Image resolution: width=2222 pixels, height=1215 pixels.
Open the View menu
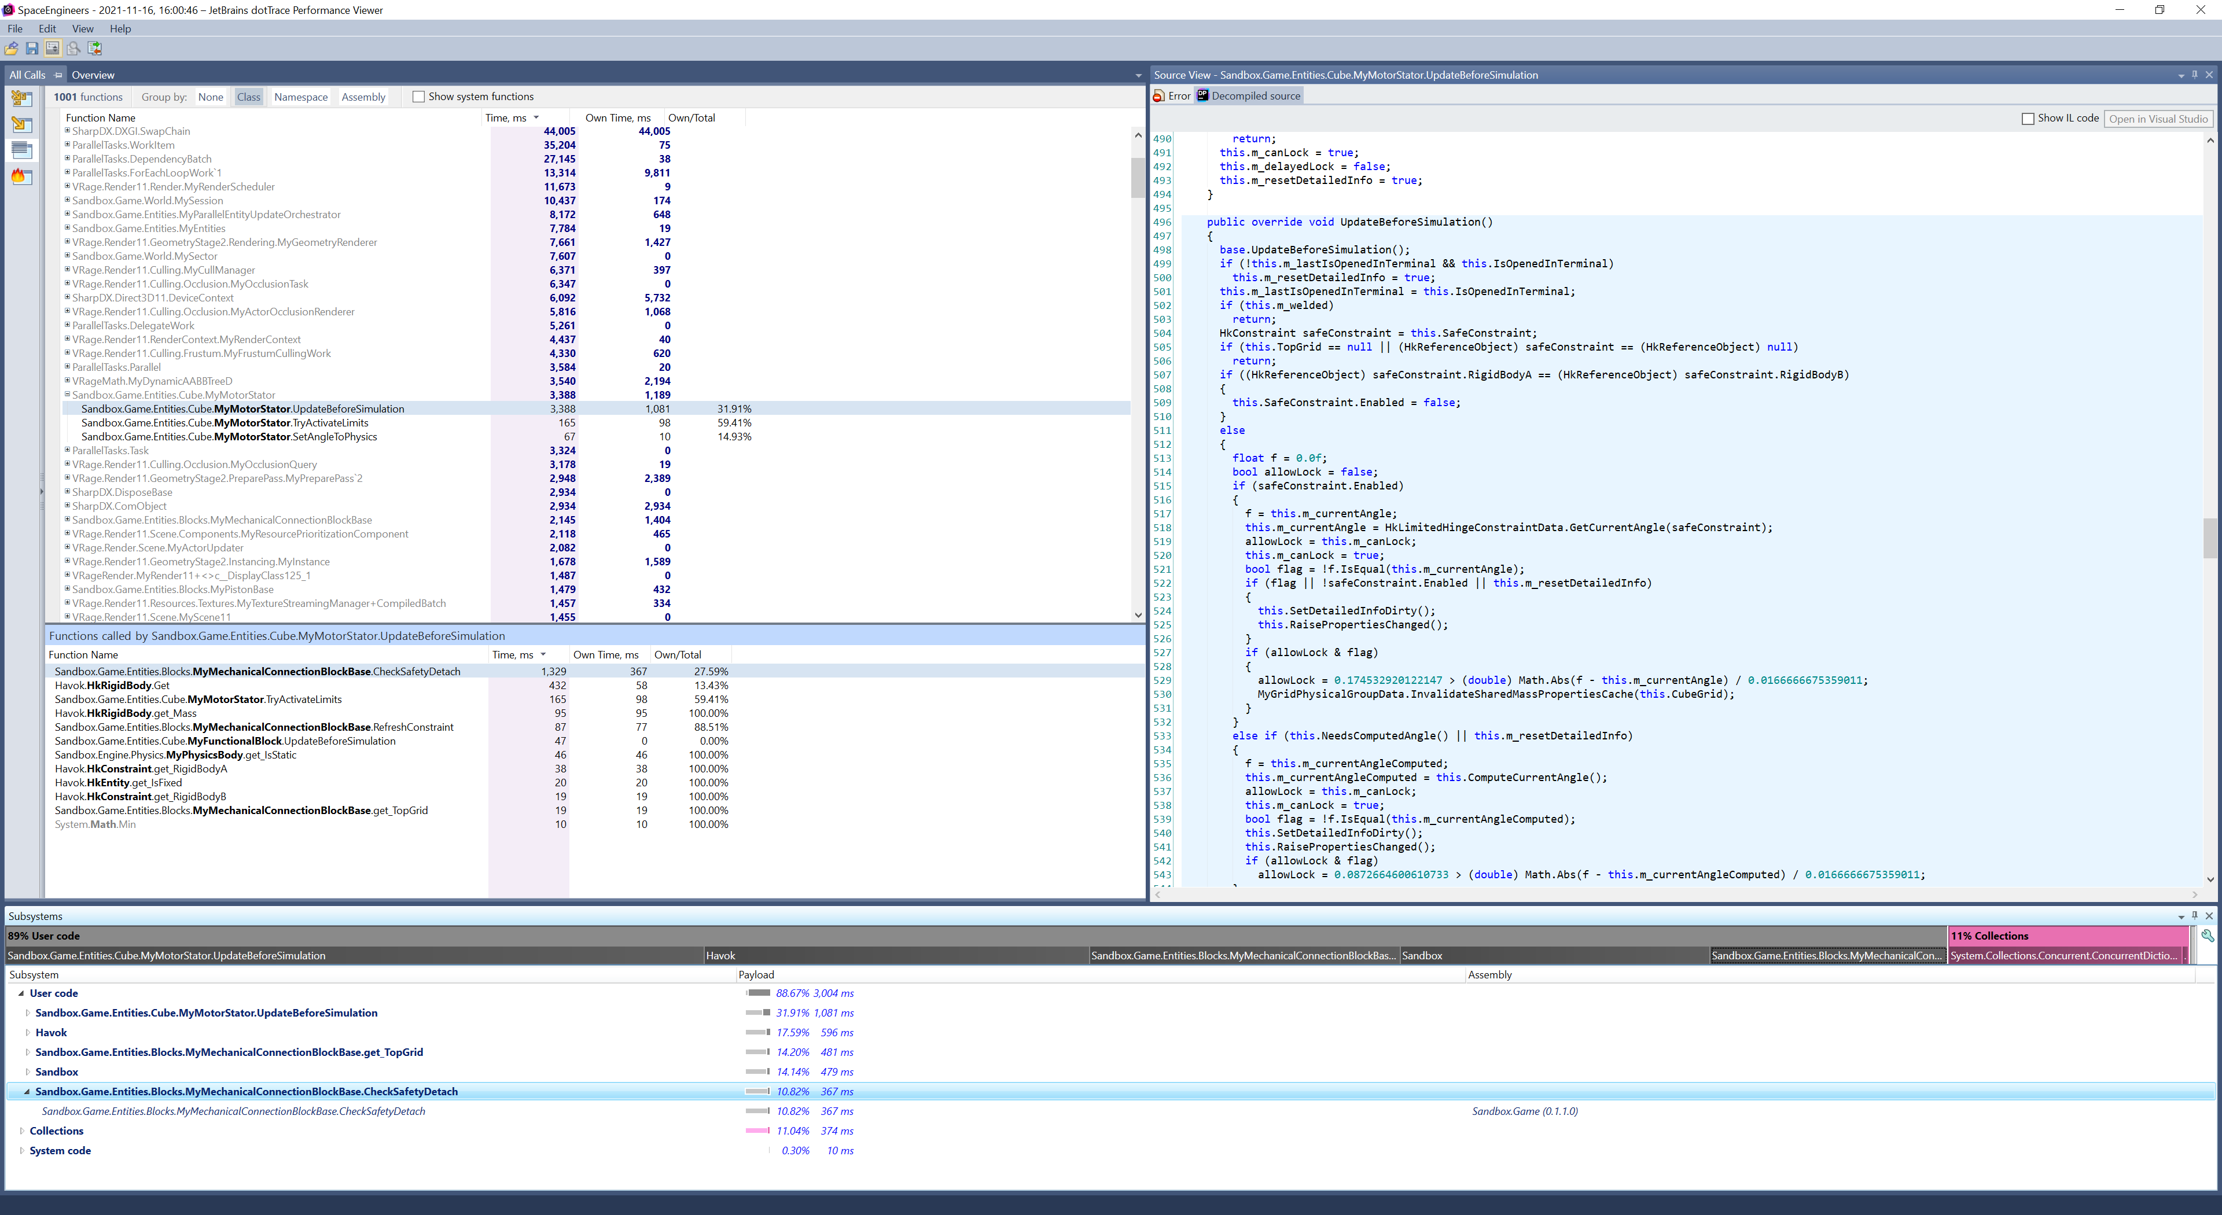83,28
